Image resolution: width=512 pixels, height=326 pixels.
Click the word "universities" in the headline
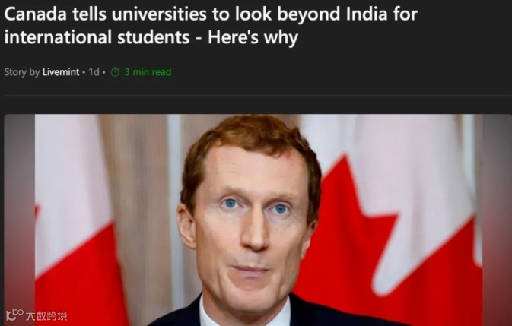click(x=159, y=14)
